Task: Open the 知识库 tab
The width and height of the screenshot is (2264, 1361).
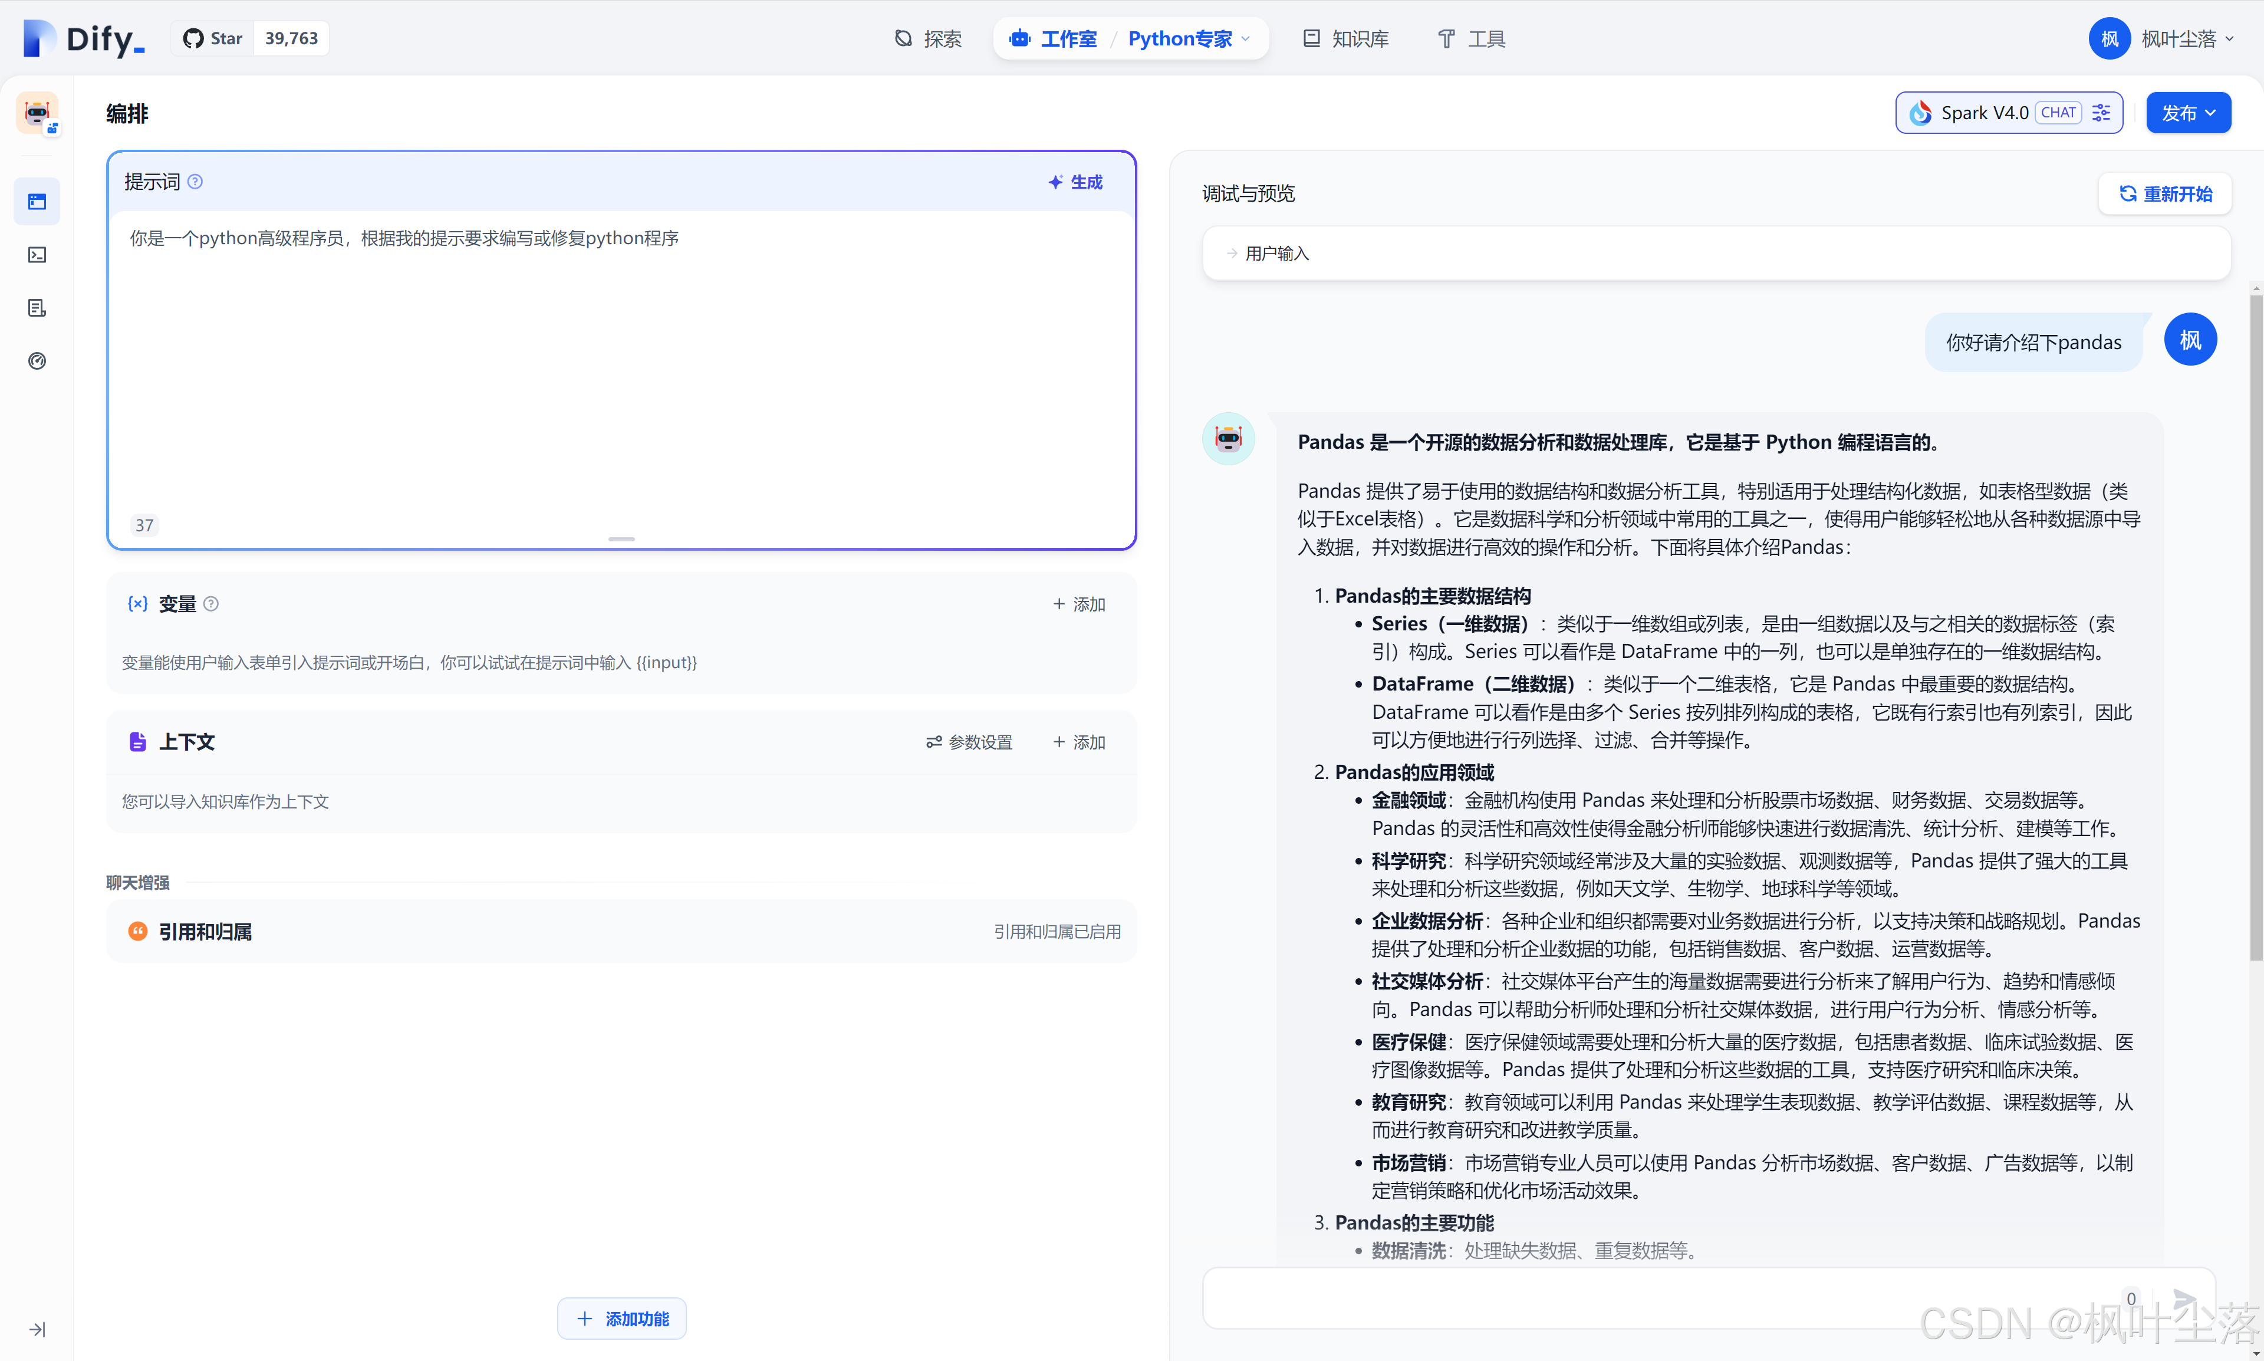Action: pyautogui.click(x=1345, y=38)
